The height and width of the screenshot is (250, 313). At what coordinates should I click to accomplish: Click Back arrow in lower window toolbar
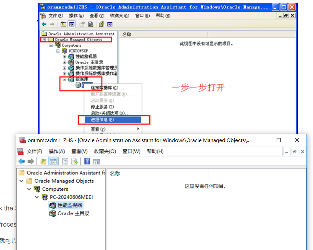(x=21, y=161)
